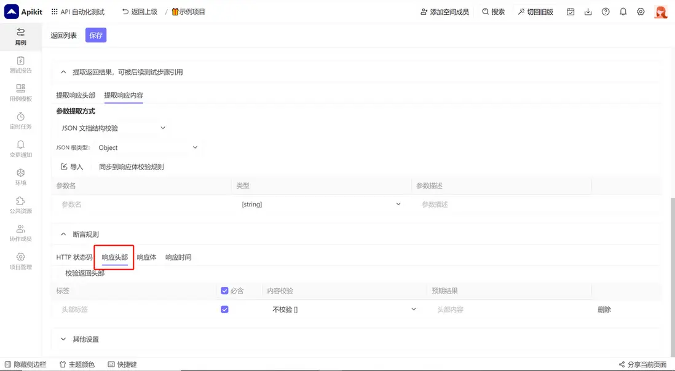This screenshot has width=675, height=371.
Task: Open the help question mark icon
Action: 606,12
